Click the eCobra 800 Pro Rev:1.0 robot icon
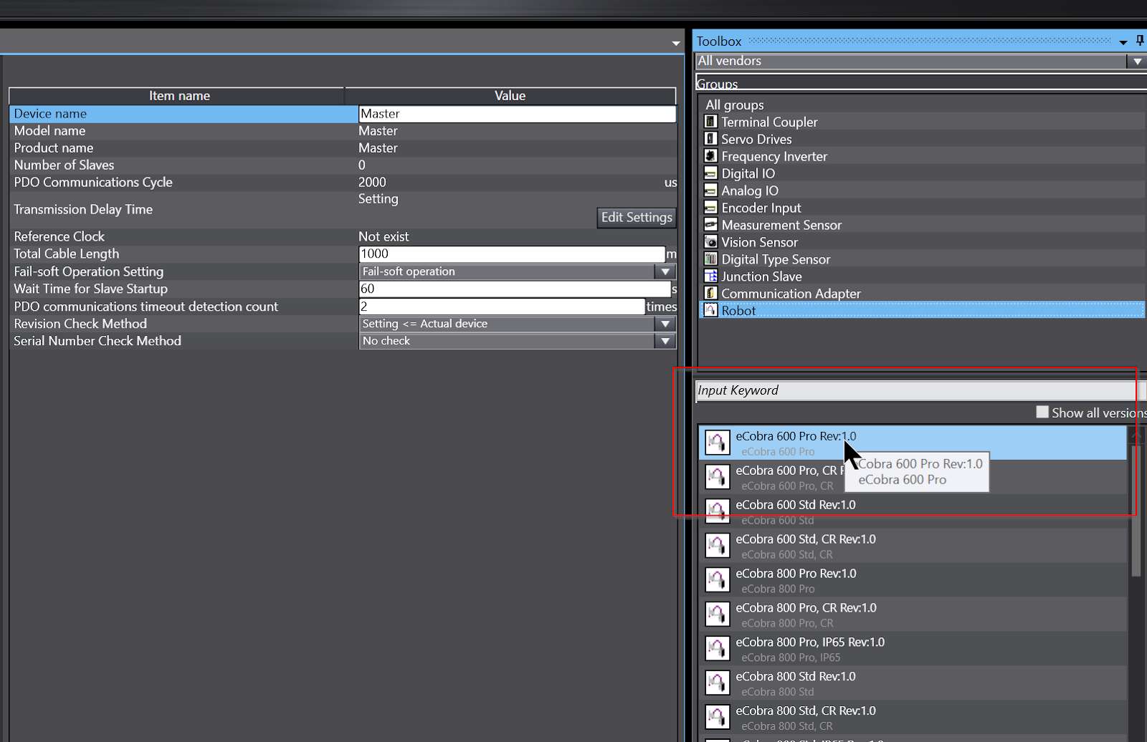The image size is (1147, 742). point(717,580)
